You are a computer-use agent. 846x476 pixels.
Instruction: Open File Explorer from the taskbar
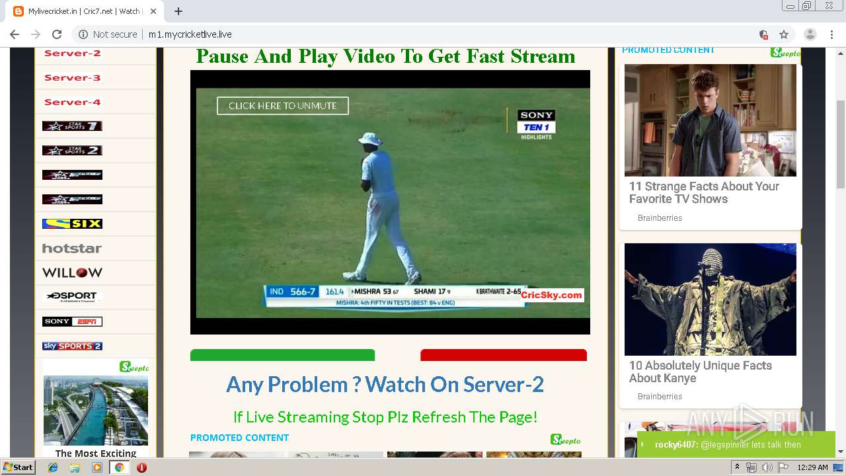[75, 467]
